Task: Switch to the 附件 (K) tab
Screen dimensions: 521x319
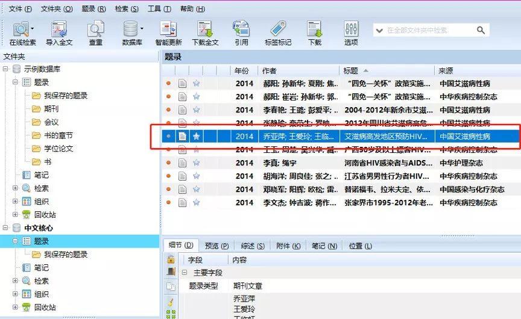Action: click(288, 246)
